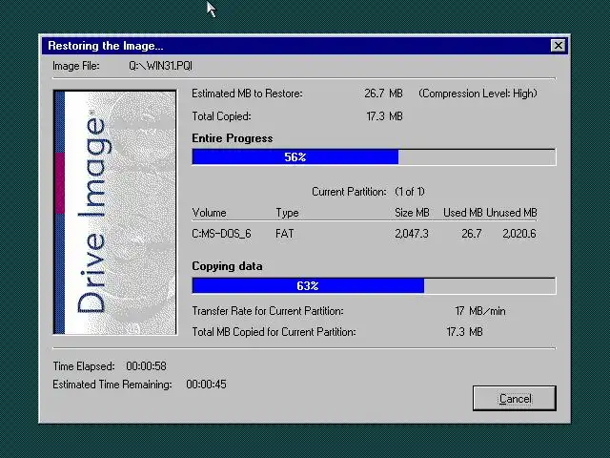Click the Transfer Rate for Current Partition label
Screen dimensions: 610x458
pos(268,311)
